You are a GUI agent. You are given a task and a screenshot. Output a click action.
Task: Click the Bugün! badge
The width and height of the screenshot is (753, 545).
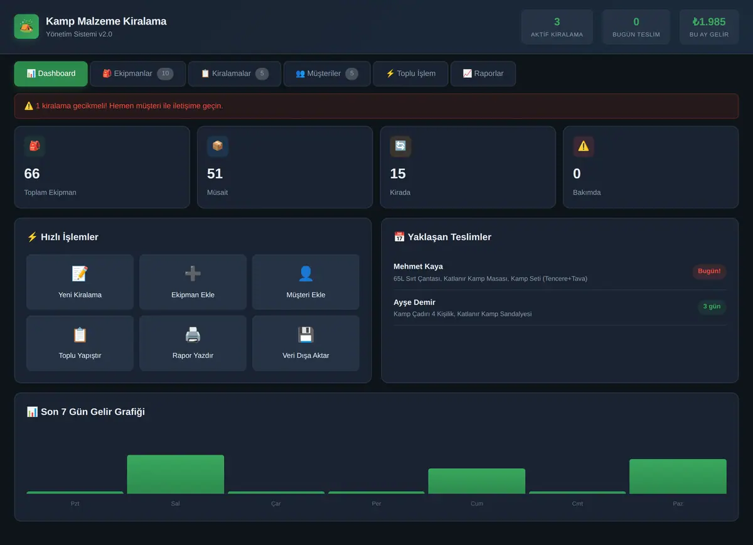(709, 271)
